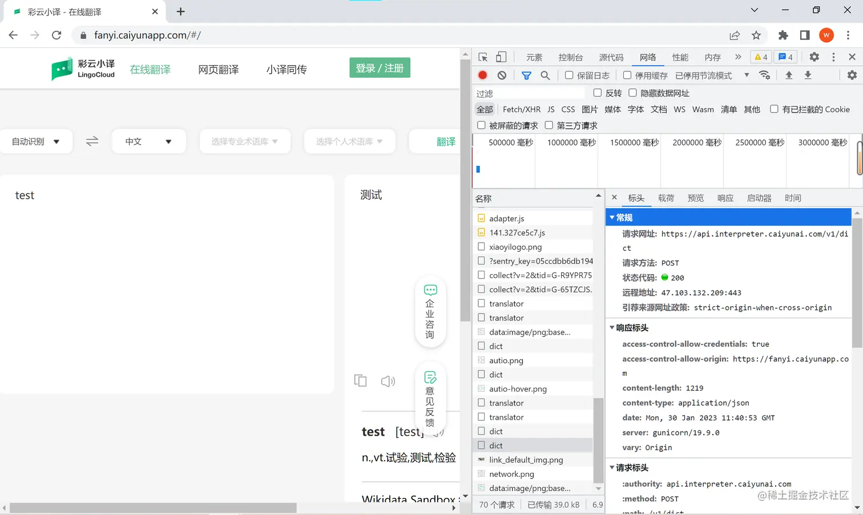863x515 pixels.
Task: Toggle device toolbar icon in DevTools
Action: (501, 57)
